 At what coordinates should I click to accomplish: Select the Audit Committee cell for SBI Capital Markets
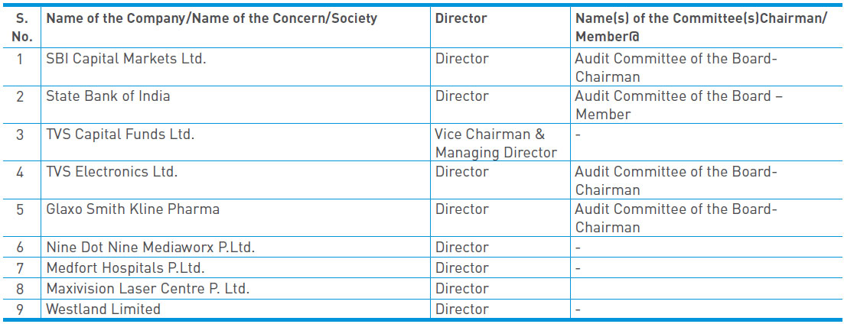pos(676,67)
